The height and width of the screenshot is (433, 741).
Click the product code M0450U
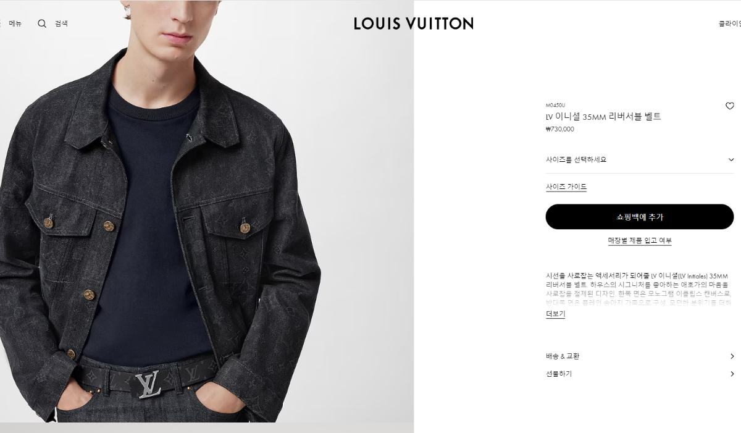[x=555, y=105]
